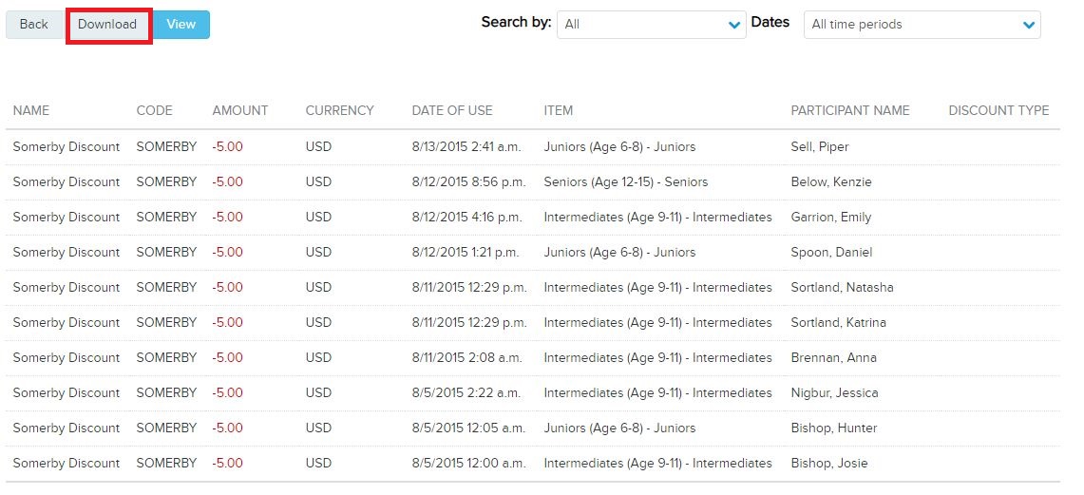Click SOMERBY code in Hunter Bishop row
1084x495 pixels.
[x=166, y=428]
